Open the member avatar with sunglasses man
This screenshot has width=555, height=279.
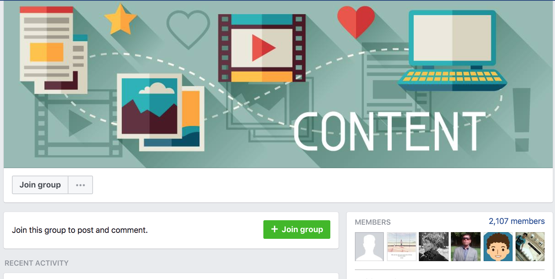click(465, 247)
